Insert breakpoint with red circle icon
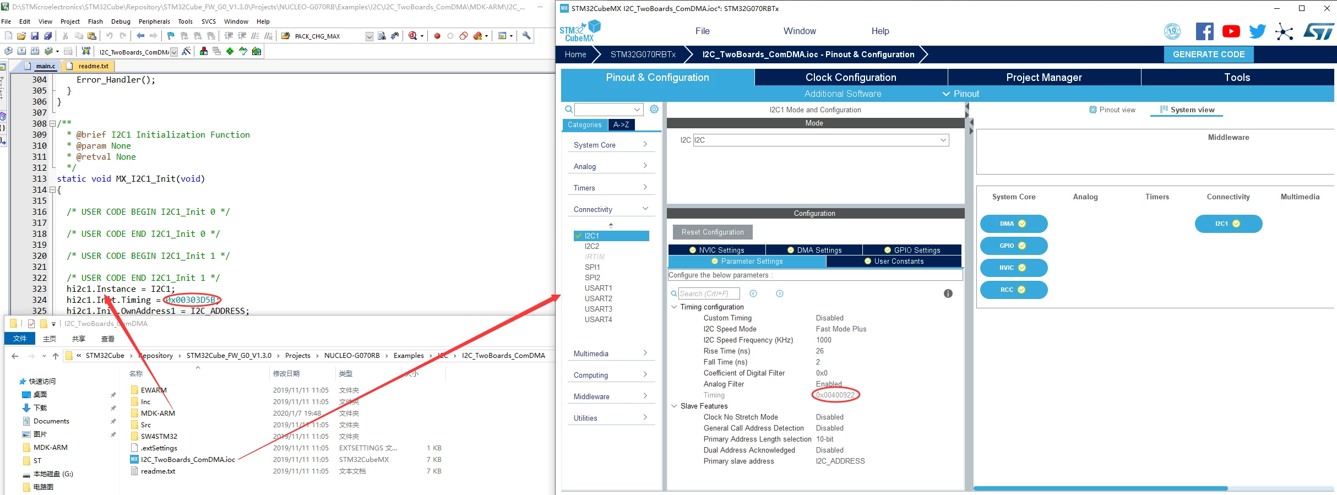This screenshot has width=1337, height=495. click(437, 36)
